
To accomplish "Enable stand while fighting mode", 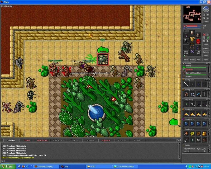I will point(208,35).
